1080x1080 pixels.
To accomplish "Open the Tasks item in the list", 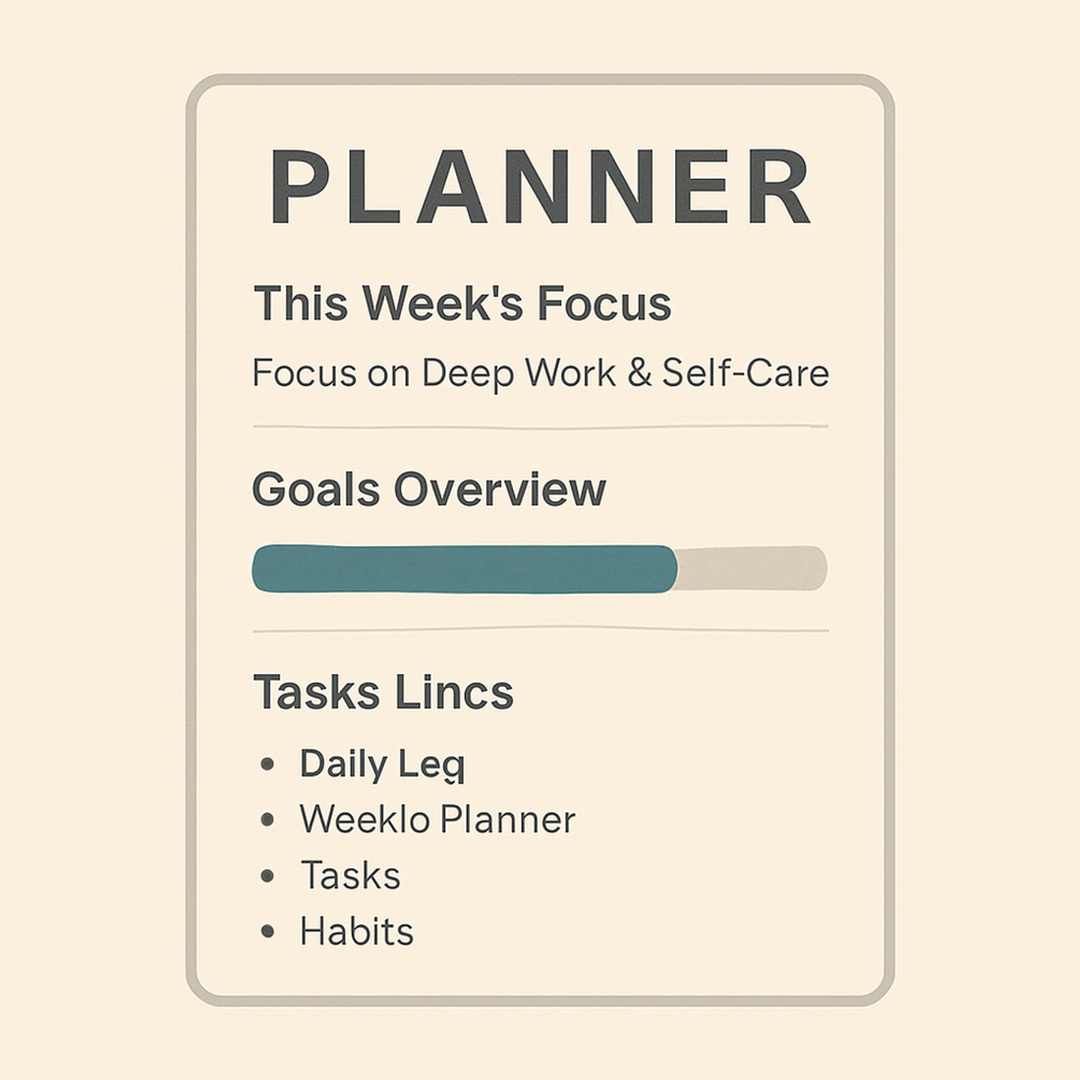I will tap(350, 875).
